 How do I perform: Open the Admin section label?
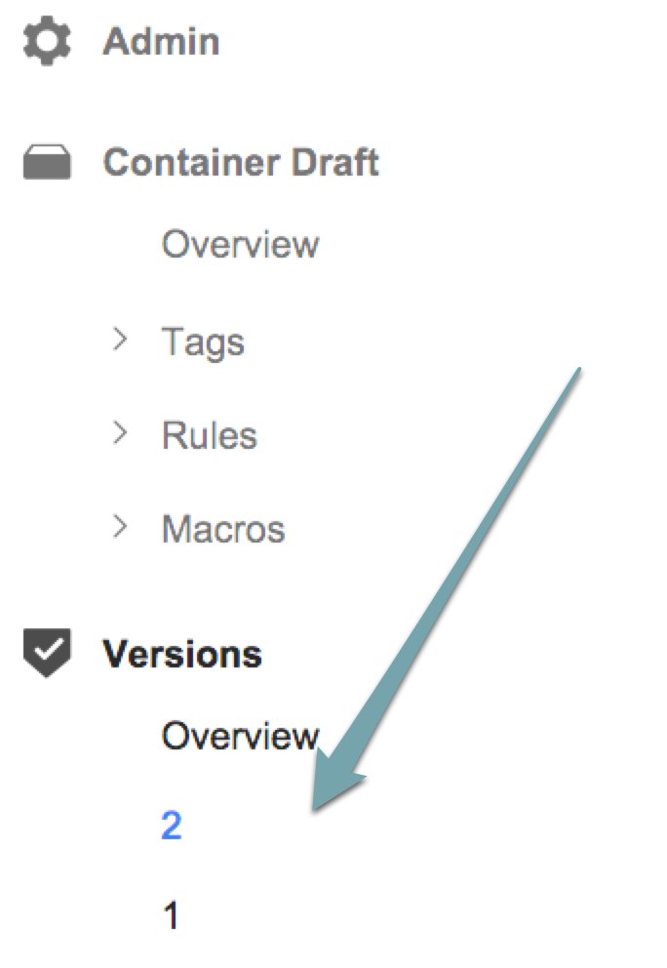click(x=161, y=42)
